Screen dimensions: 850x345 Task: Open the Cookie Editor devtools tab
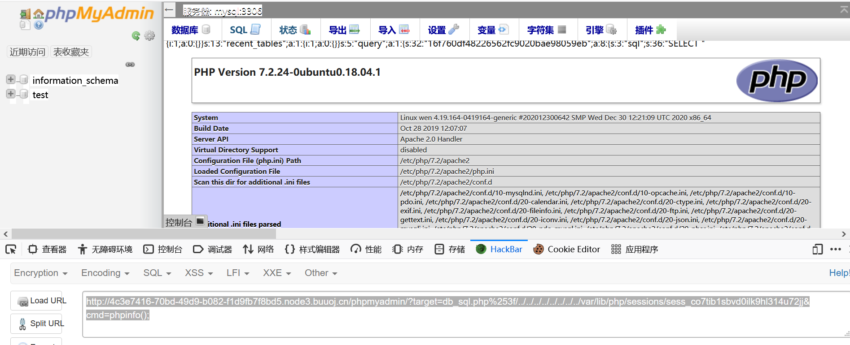coord(566,249)
